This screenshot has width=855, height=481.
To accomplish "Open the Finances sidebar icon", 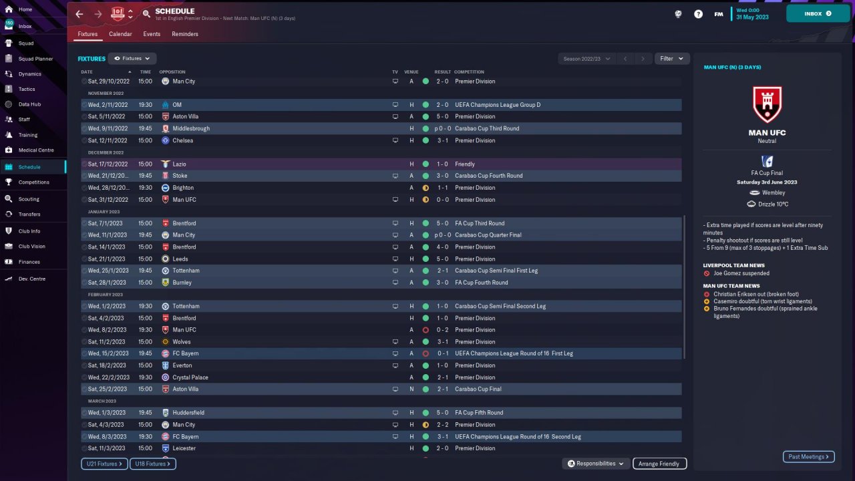I will [9, 262].
